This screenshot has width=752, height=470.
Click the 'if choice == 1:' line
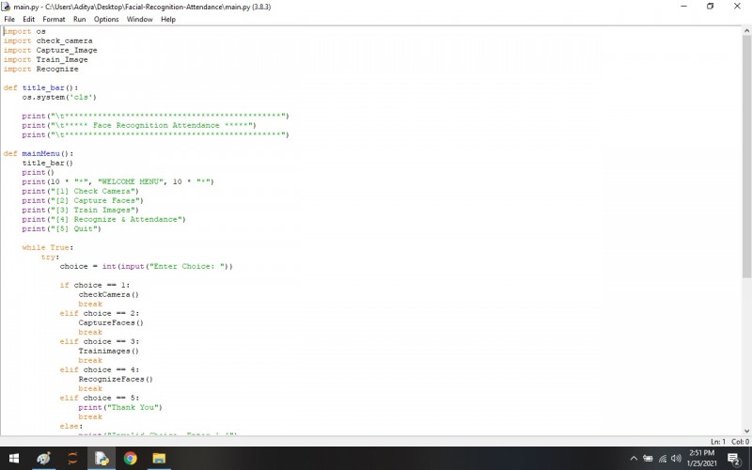95,285
